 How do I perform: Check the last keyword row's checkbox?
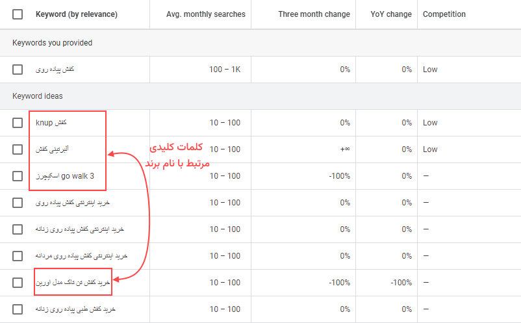[18, 309]
